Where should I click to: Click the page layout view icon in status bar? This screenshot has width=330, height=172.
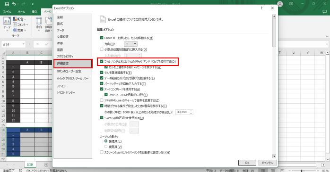(272, 171)
